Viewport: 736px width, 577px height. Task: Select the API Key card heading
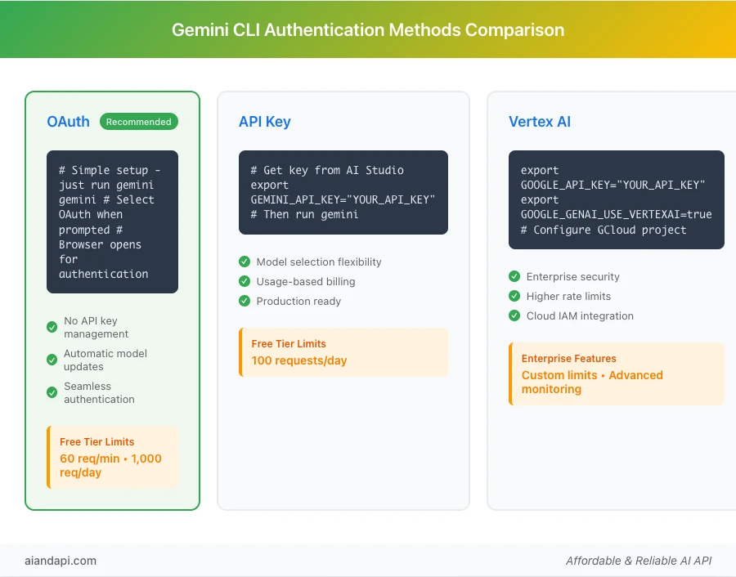pos(265,122)
